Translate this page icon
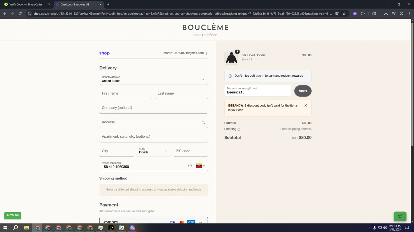414x232 pixels. coord(337,13)
